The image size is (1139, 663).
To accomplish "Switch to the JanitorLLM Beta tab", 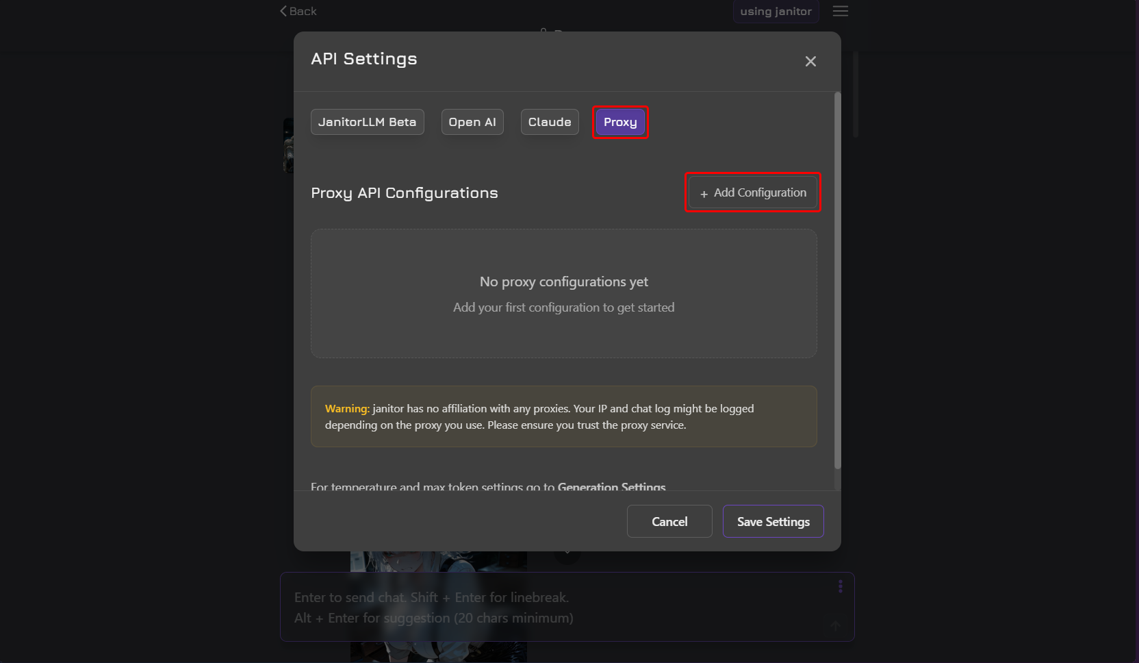I will point(367,122).
